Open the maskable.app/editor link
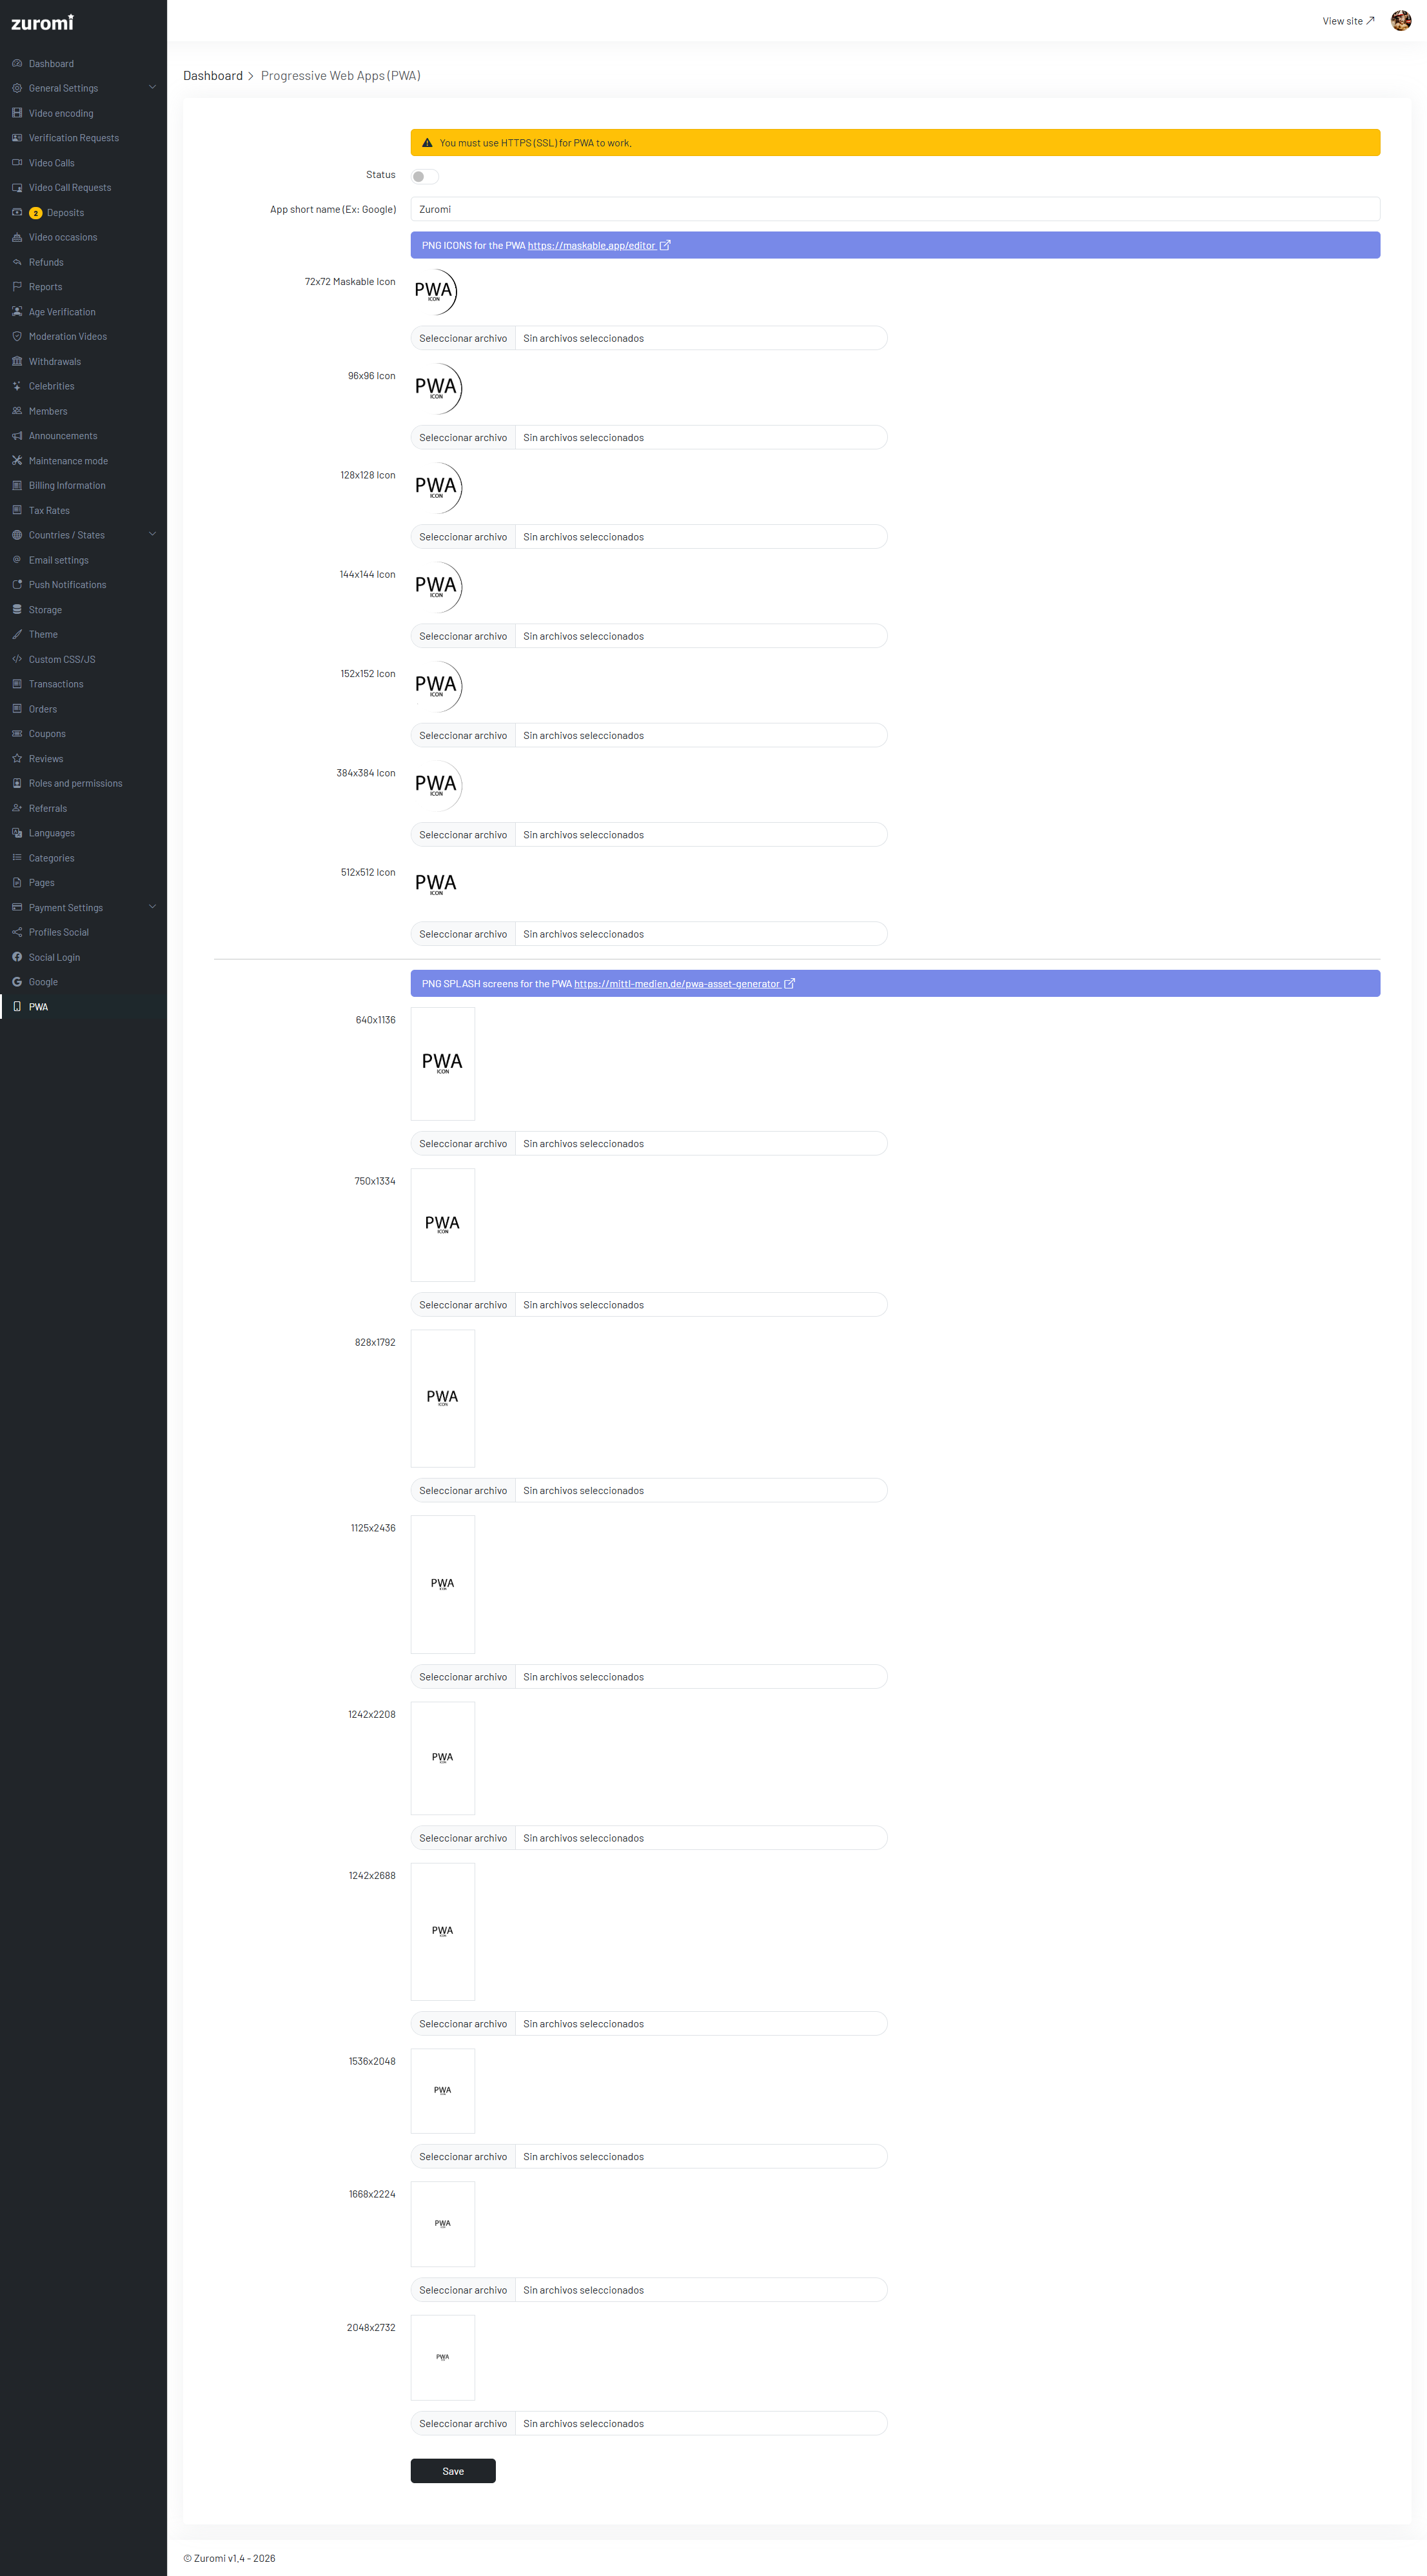Image resolution: width=1427 pixels, height=2576 pixels. (592, 245)
